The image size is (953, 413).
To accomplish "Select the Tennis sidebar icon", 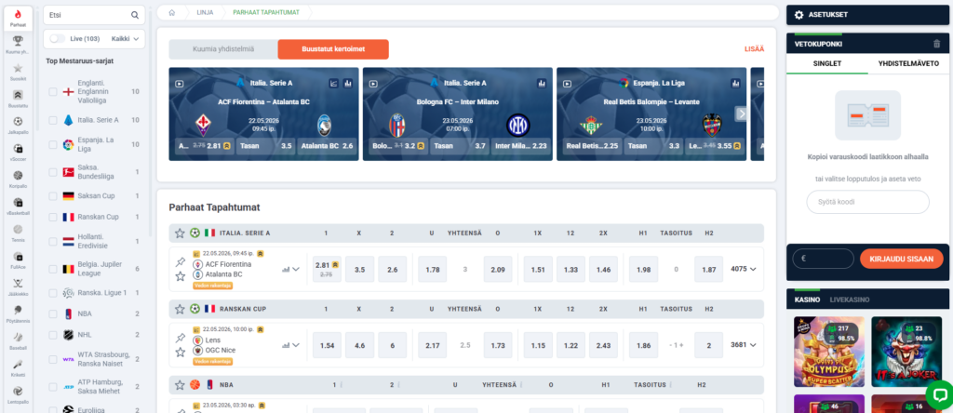I will pyautogui.click(x=18, y=230).
